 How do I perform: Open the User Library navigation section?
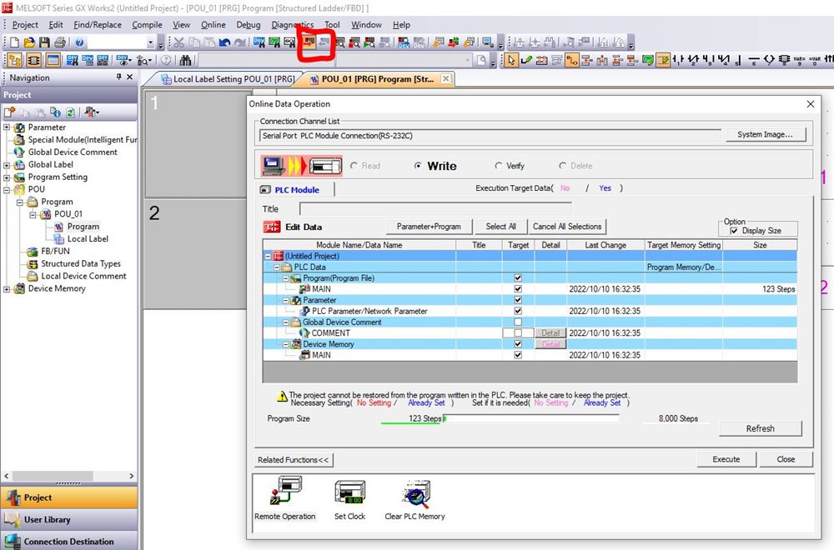pyautogui.click(x=69, y=519)
